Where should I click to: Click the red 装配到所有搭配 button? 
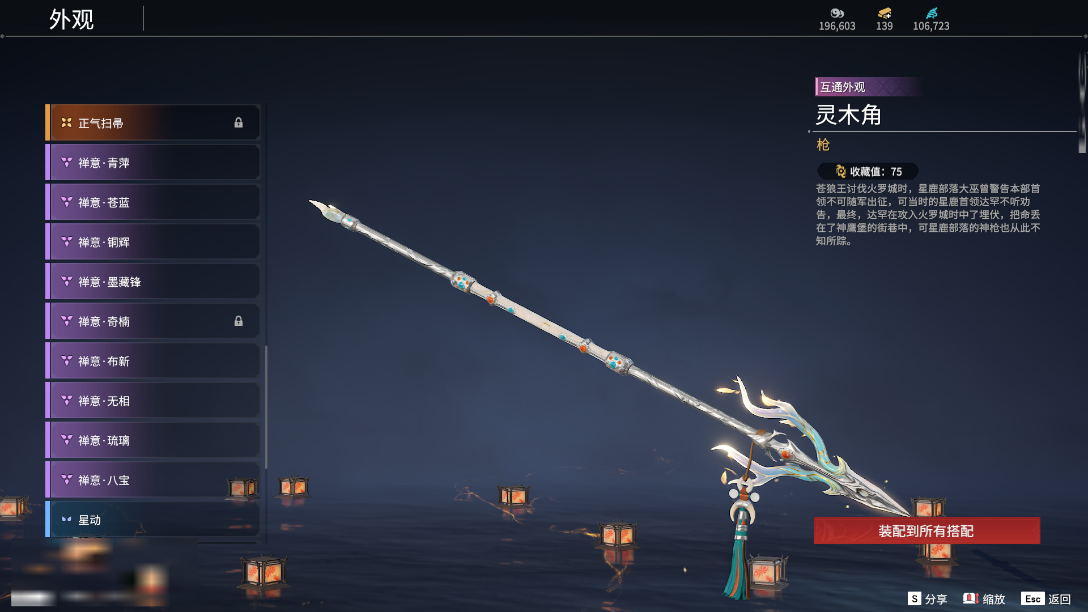(x=926, y=530)
